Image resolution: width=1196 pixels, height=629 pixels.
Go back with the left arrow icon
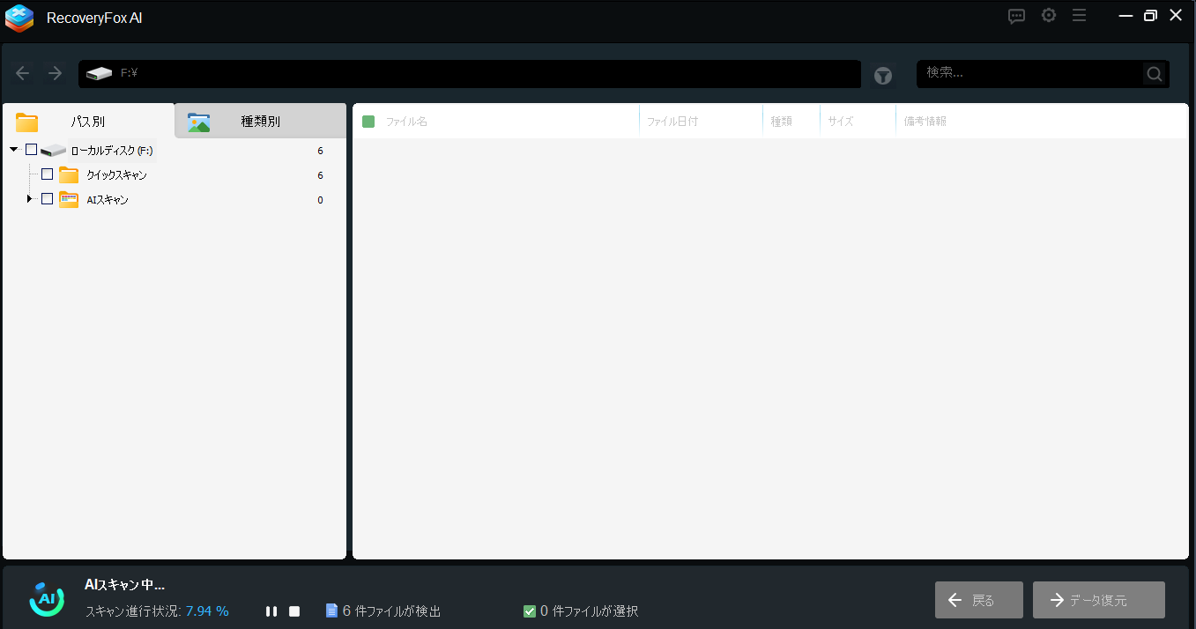[x=23, y=73]
